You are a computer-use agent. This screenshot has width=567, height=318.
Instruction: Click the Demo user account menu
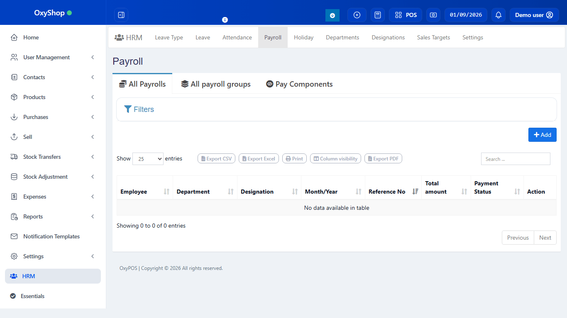tap(534, 15)
